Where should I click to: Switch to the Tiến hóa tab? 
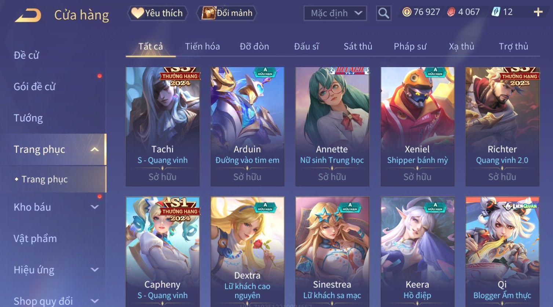202,47
